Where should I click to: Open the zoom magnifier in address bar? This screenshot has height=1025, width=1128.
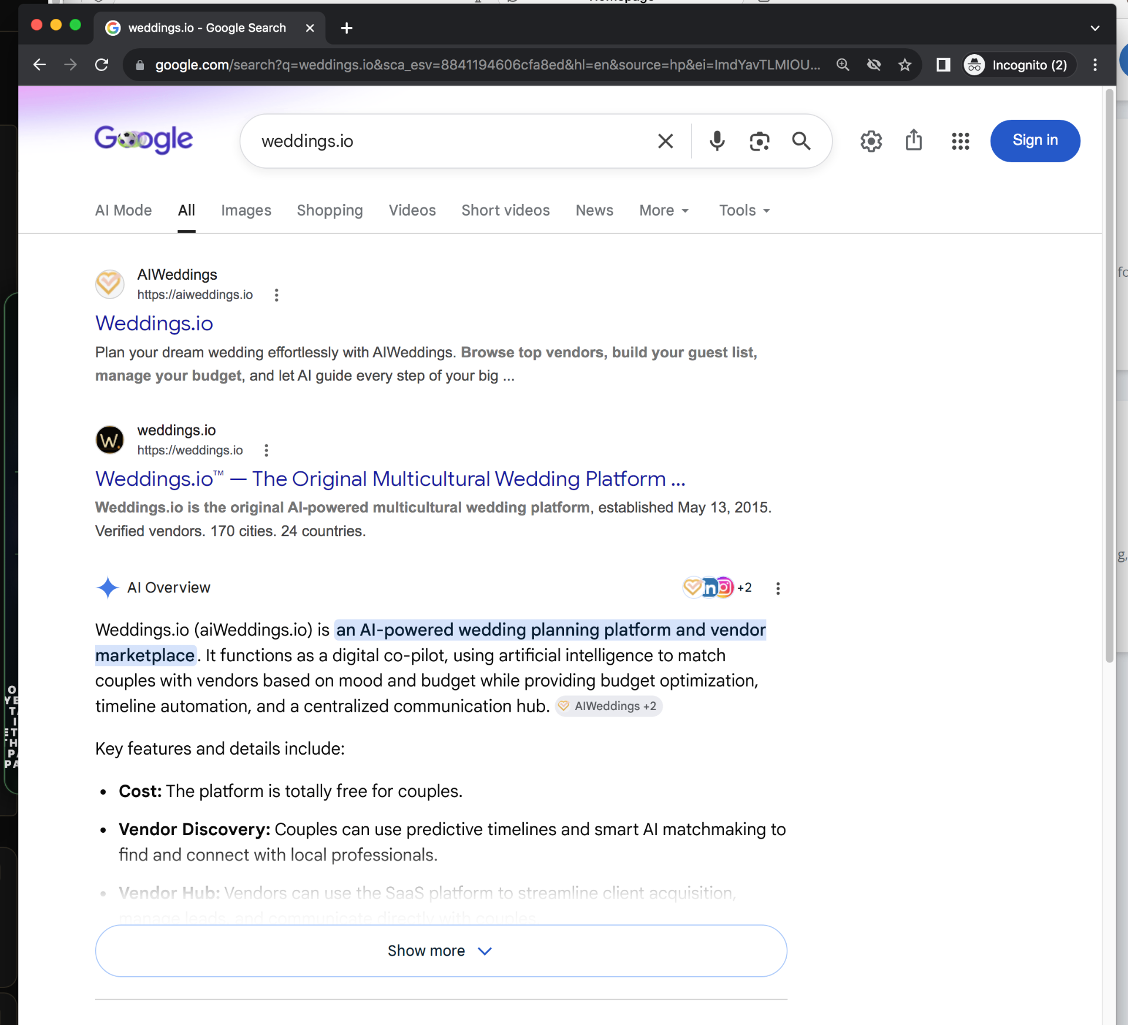[843, 65]
